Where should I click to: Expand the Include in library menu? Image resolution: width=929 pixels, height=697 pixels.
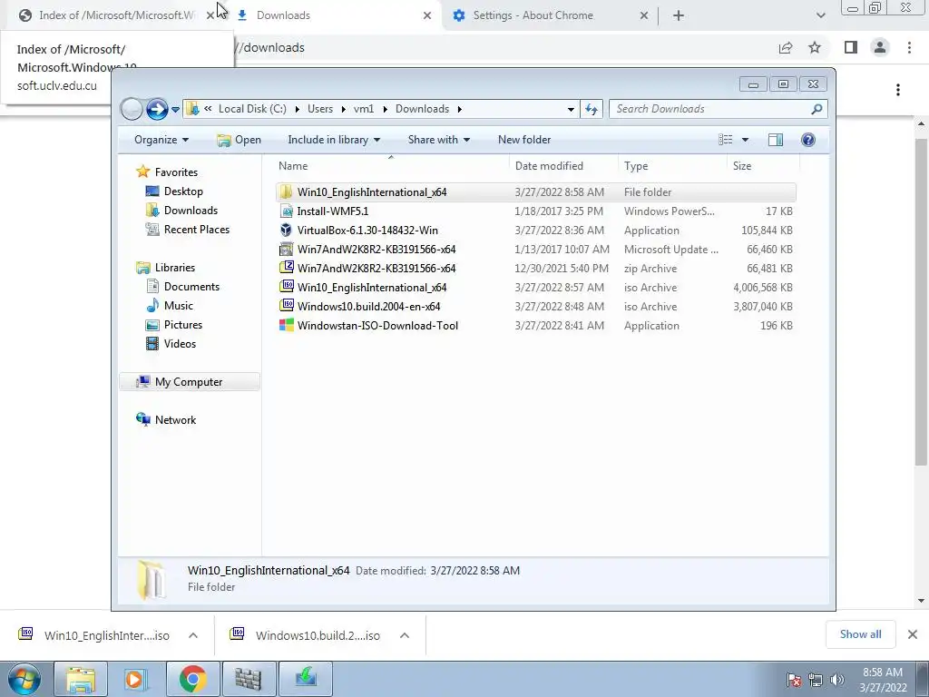[334, 140]
